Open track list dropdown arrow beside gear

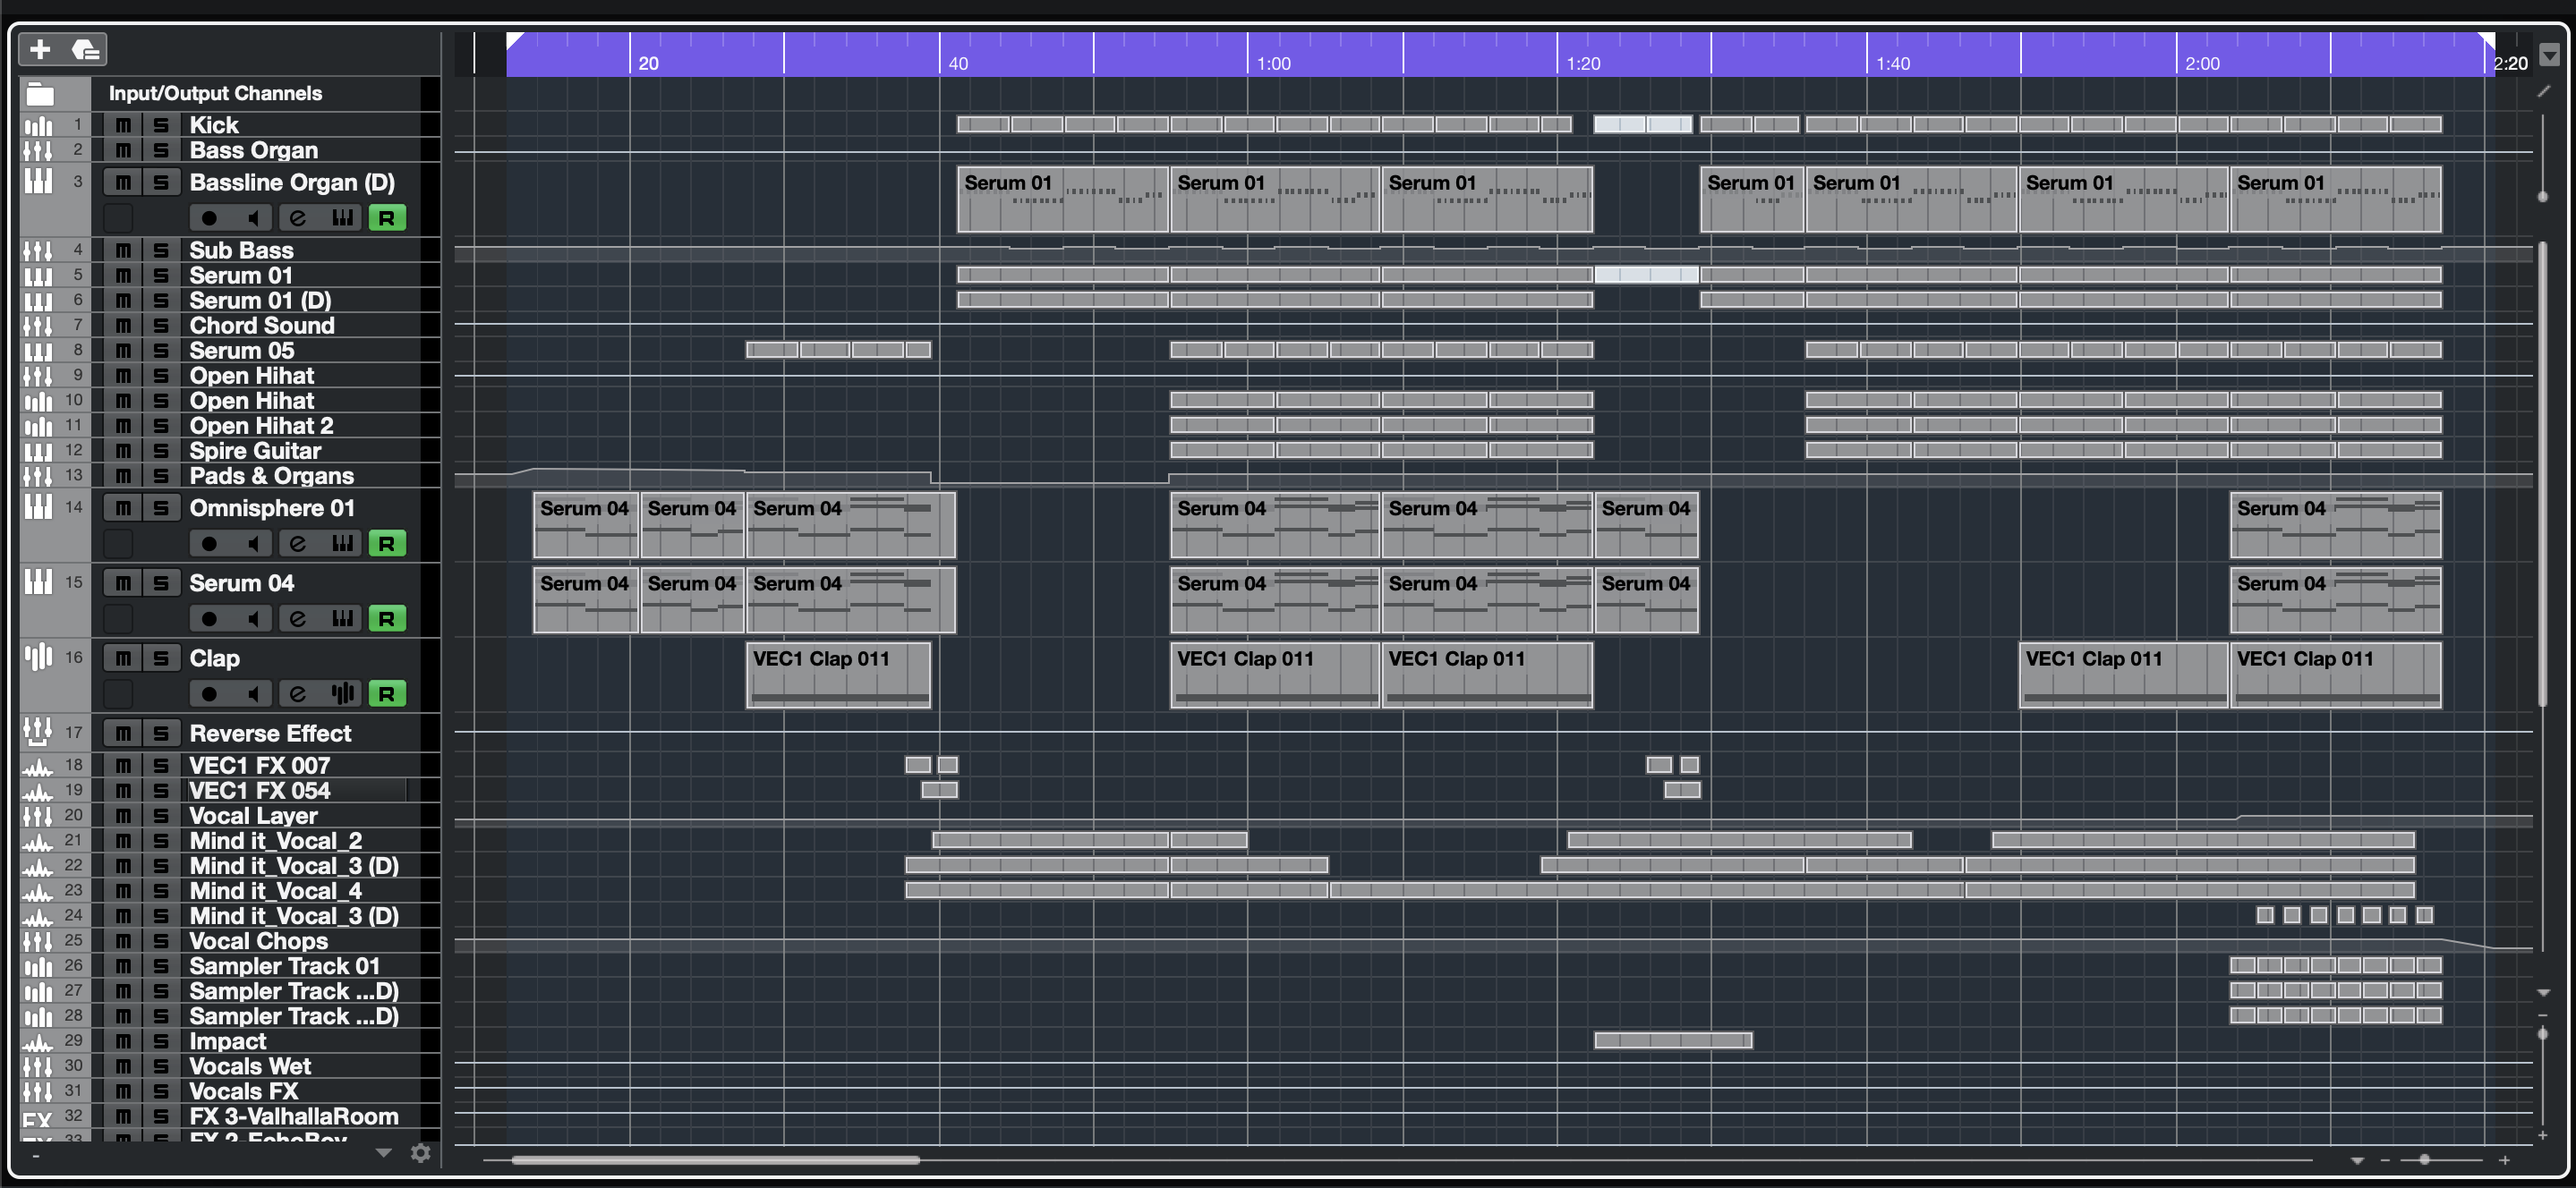pyautogui.click(x=383, y=1153)
